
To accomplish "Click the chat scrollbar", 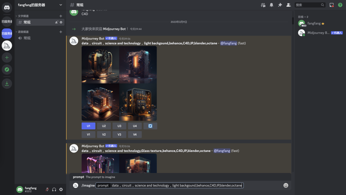I will tap(293, 21).
